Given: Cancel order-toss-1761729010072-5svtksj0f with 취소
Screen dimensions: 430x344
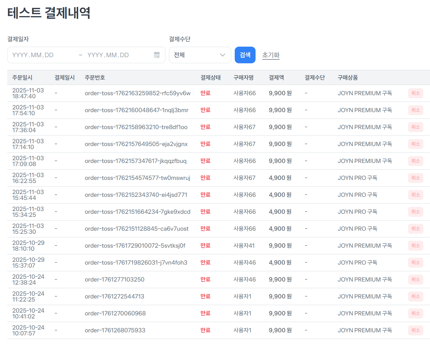Looking at the screenshot, I should tap(416, 246).
